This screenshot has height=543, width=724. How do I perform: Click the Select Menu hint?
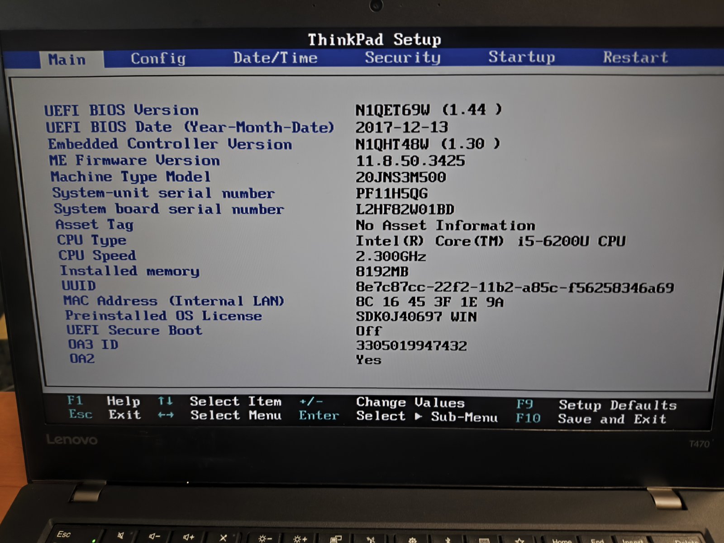236,415
